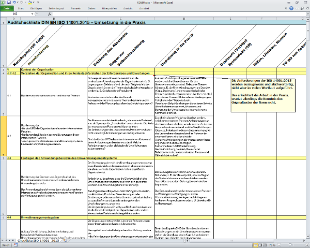
Task: Click the vertical scrollbar on the right
Action: (x=307, y=129)
